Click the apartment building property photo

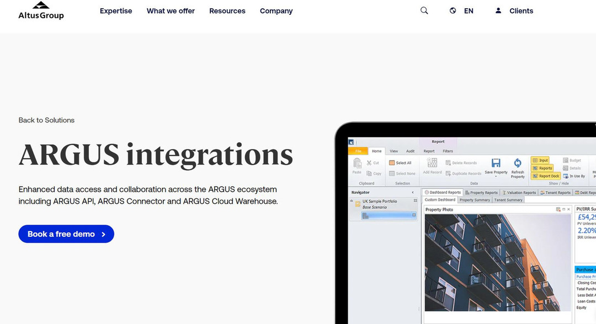[498, 262]
